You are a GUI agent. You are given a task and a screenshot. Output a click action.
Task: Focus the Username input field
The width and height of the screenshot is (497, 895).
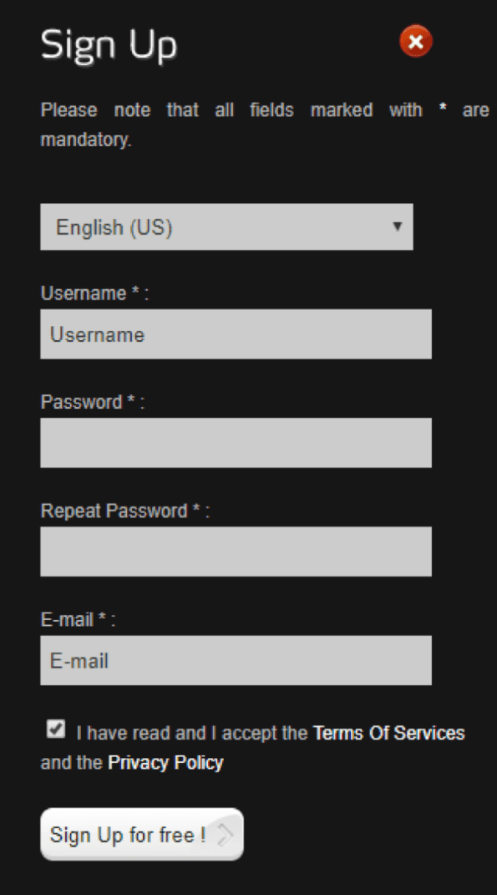tap(236, 334)
